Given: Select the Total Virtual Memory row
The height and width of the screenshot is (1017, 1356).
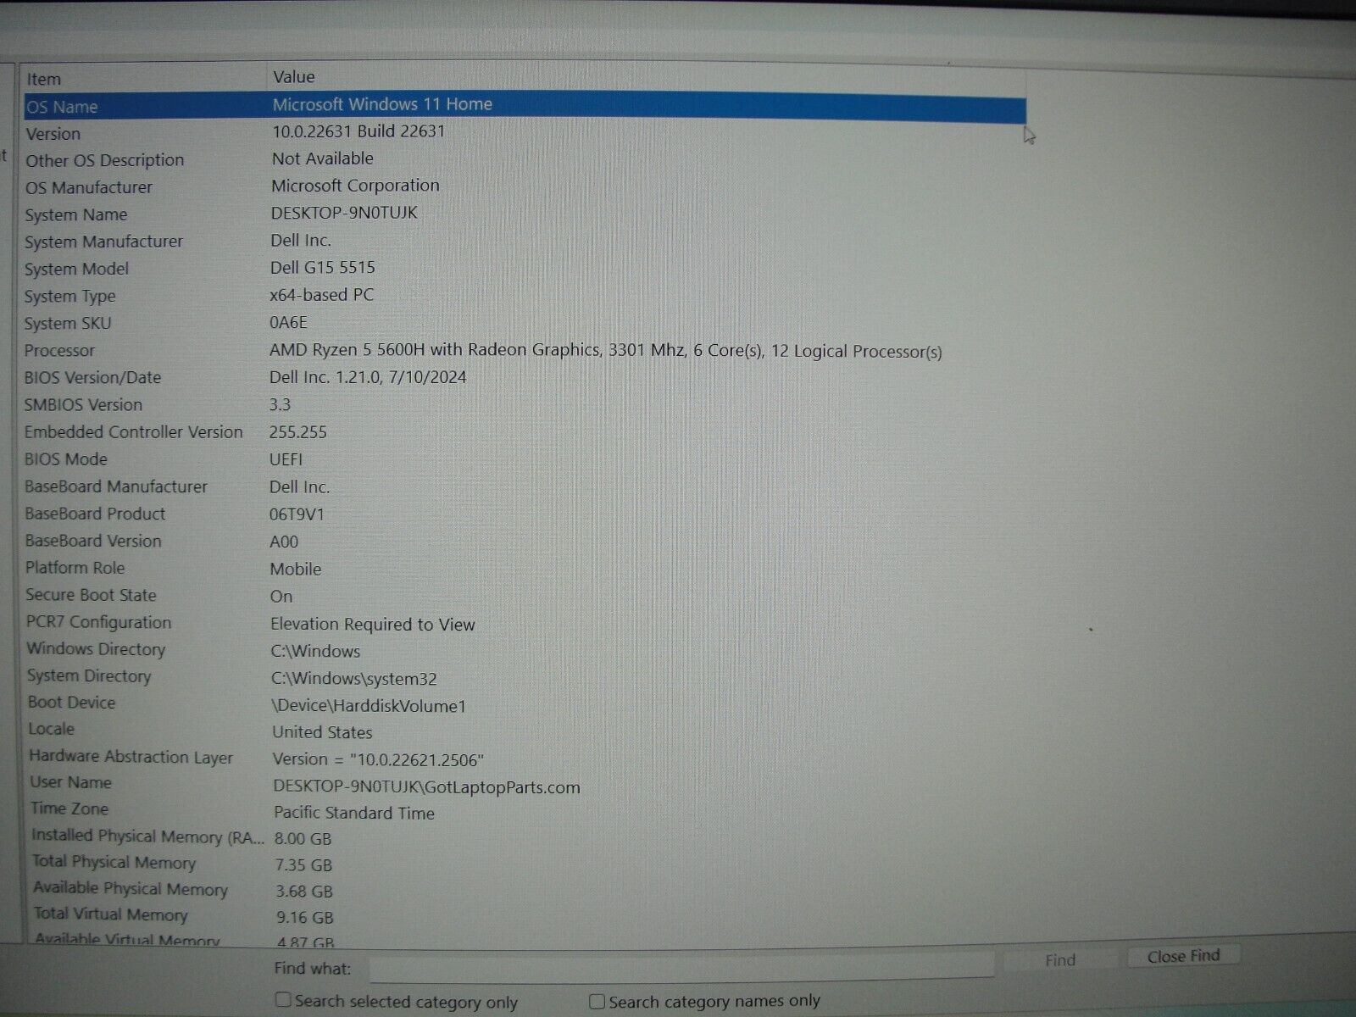Looking at the screenshot, I should pyautogui.click(x=525, y=916).
